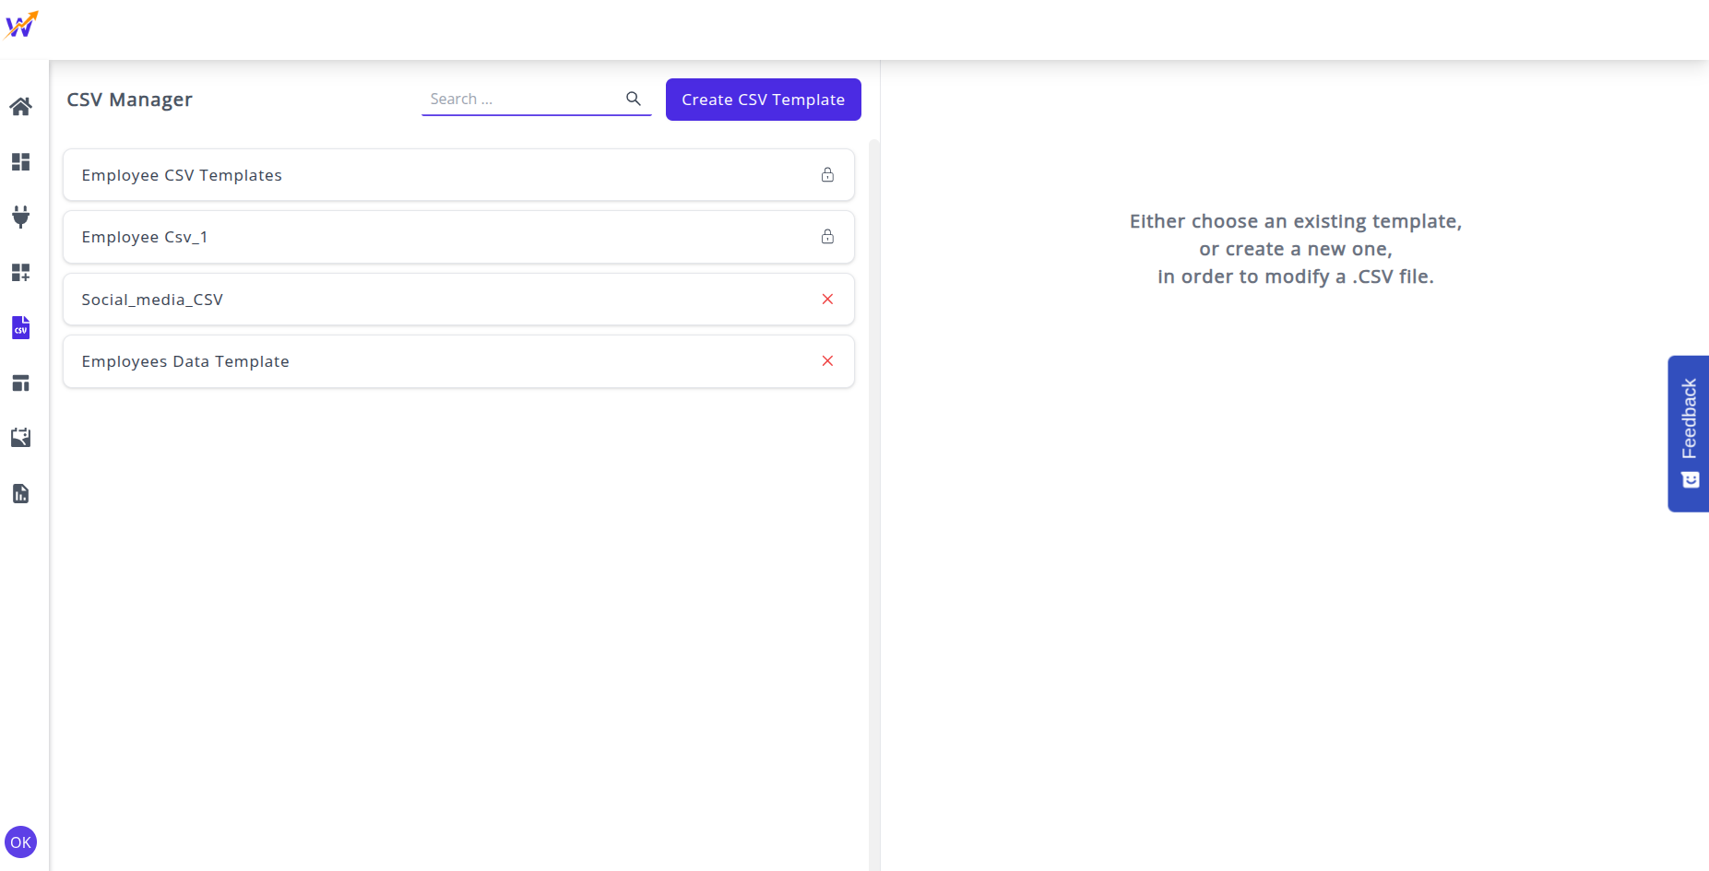Click the app logo at top left
The image size is (1709, 871).
click(21, 25)
